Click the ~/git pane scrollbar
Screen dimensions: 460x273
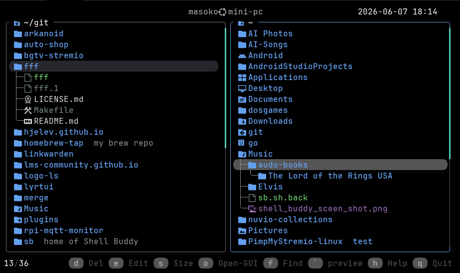[x=225, y=88]
